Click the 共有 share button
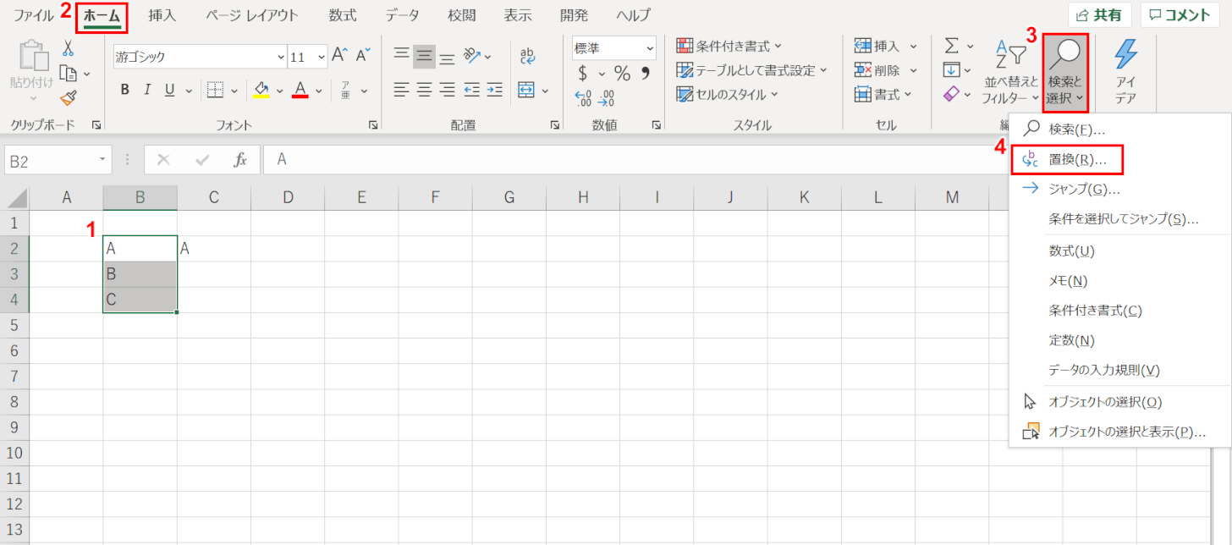This screenshot has height=545, width=1232. 1100,15
